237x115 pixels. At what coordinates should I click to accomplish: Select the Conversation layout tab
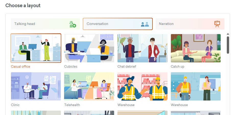pos(118,24)
